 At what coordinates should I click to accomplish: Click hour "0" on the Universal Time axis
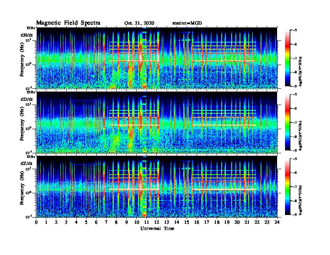[36, 222]
